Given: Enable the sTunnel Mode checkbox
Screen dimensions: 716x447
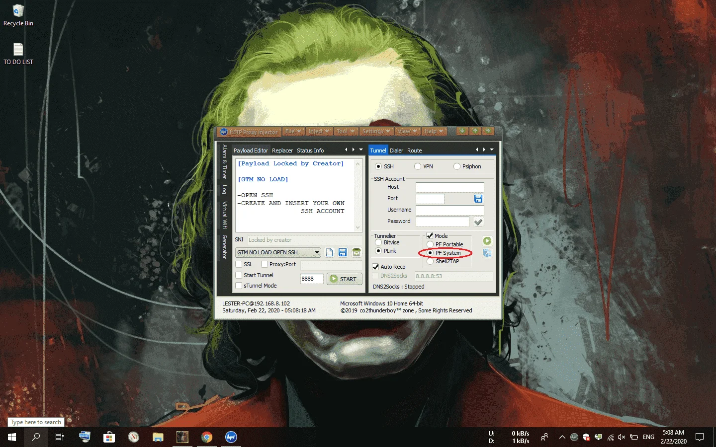Looking at the screenshot, I should tap(239, 286).
